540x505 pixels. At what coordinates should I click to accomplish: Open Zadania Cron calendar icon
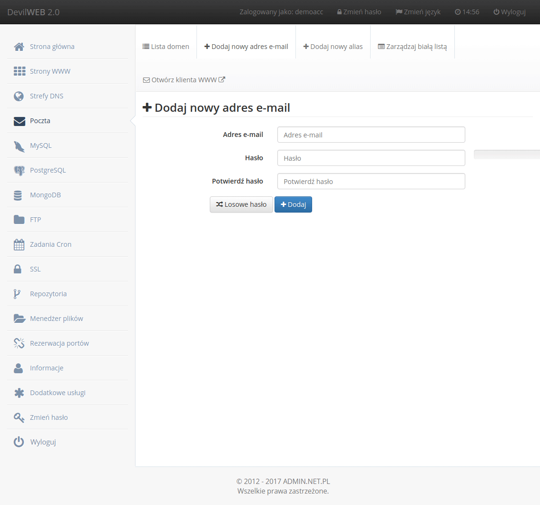19,245
